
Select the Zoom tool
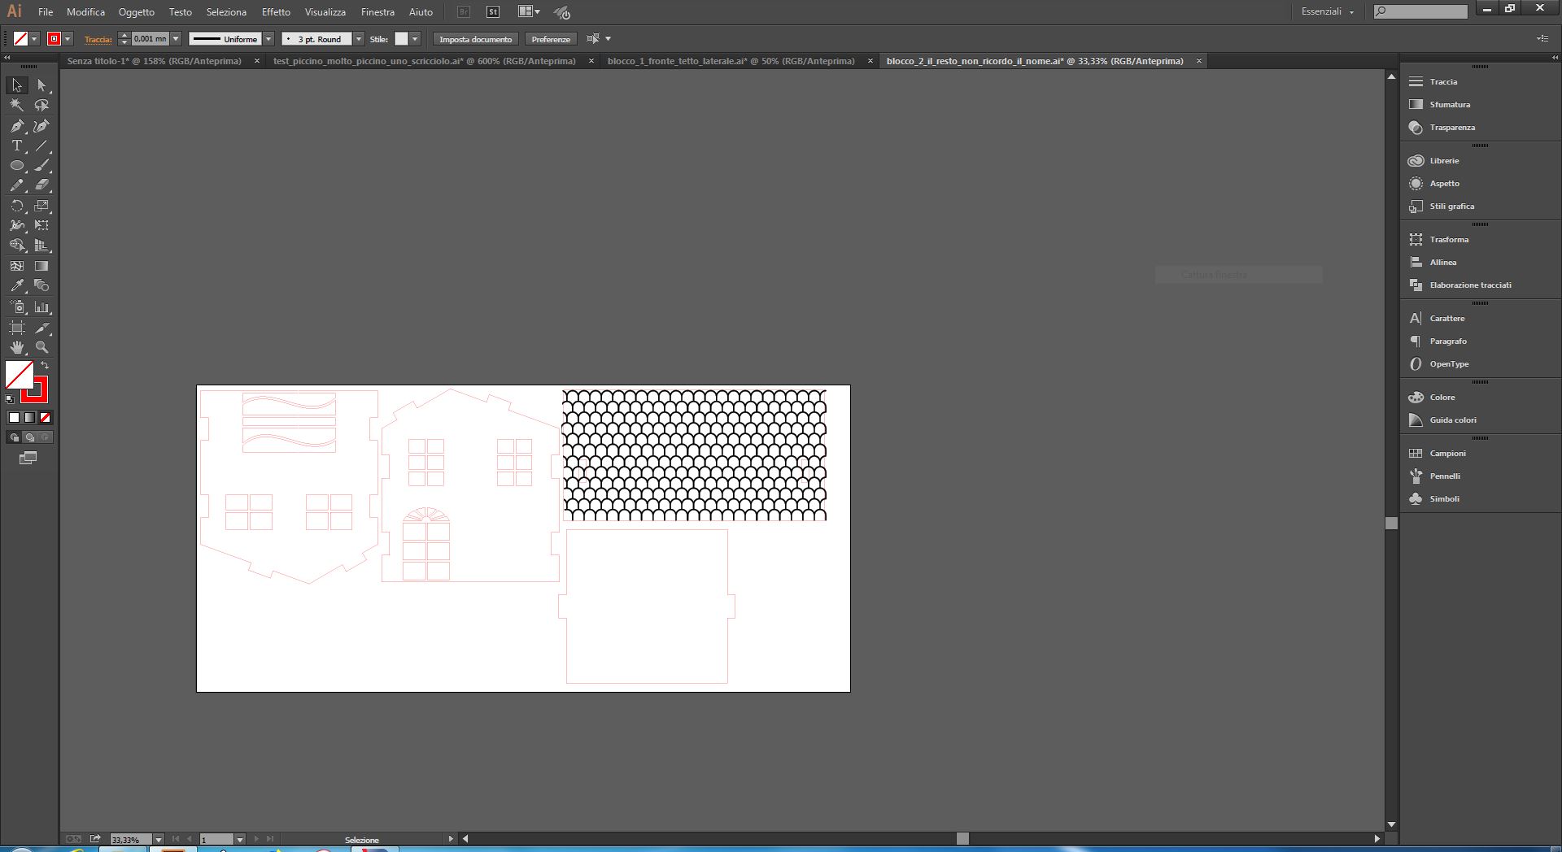pyautogui.click(x=41, y=347)
